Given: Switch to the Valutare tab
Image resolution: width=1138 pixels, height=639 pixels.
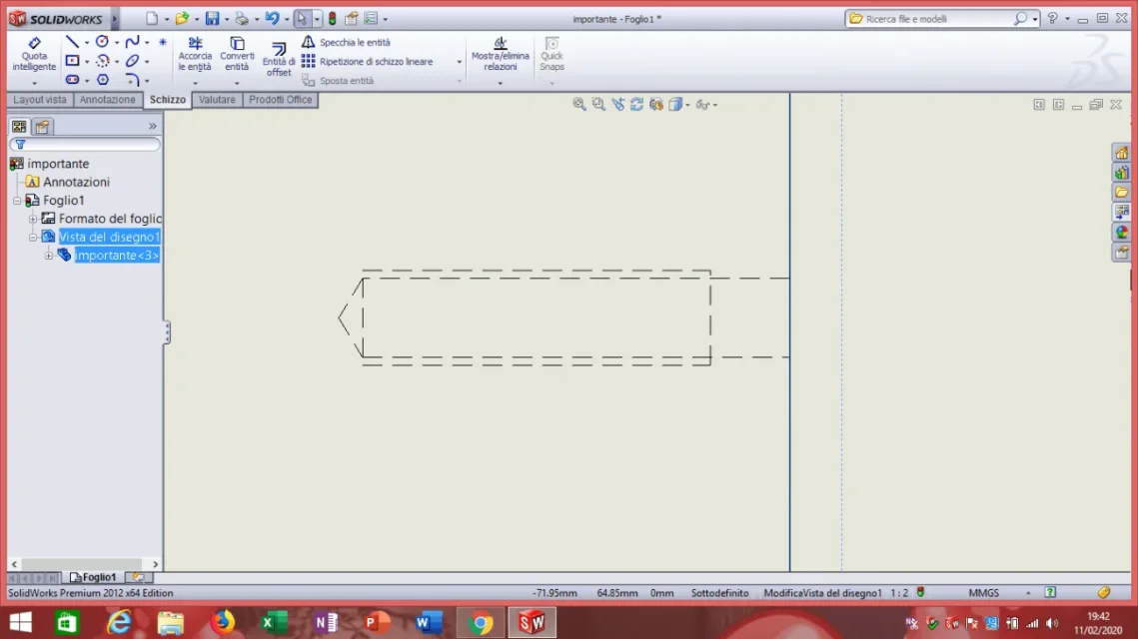Looking at the screenshot, I should click(217, 100).
